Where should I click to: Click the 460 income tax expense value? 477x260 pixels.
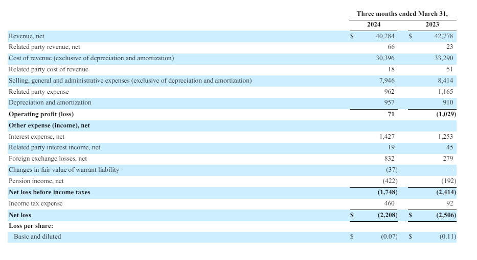point(389,203)
